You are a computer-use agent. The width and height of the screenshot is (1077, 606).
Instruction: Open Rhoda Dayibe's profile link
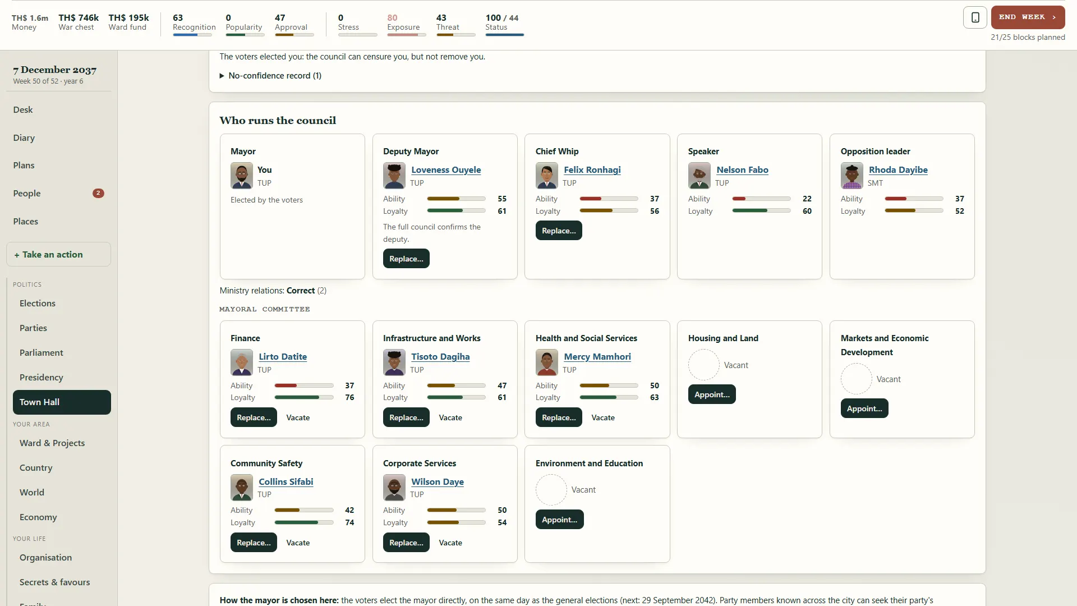point(898,170)
